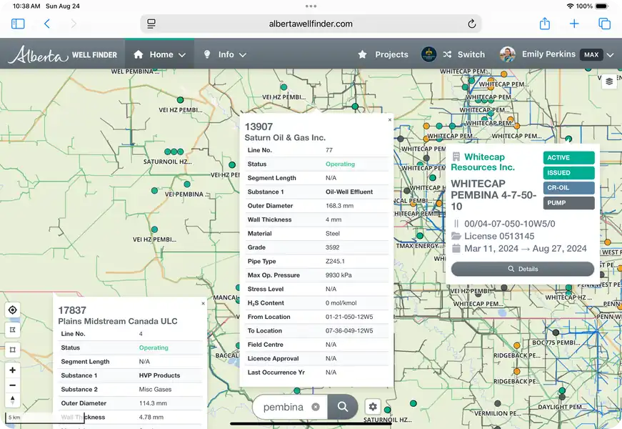The image size is (622, 429).
Task: Click the ACTIVE status tag
Action: (x=568, y=158)
